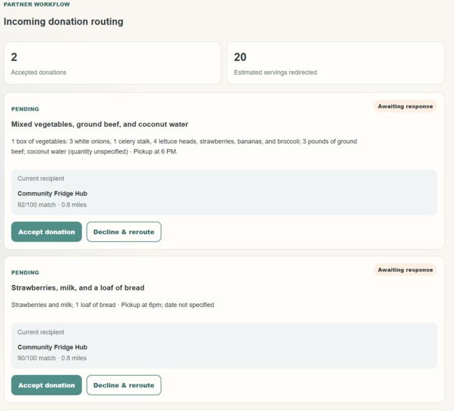Screen dimensions: 454x411
Task: Click 'Current recipient' label in mixed vegetables card
Action: click(x=41, y=179)
